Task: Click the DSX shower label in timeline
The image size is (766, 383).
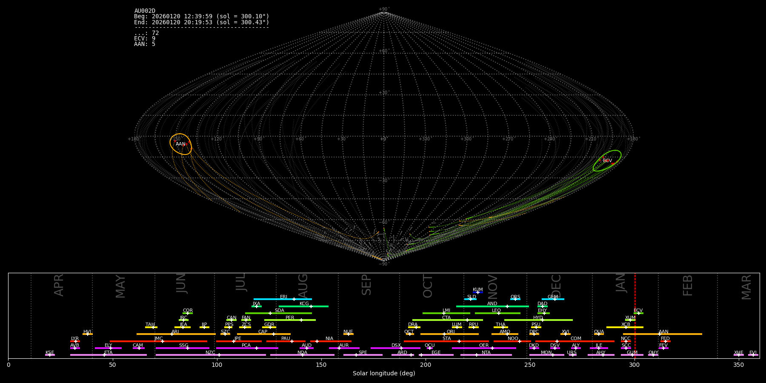Action: click(x=396, y=346)
